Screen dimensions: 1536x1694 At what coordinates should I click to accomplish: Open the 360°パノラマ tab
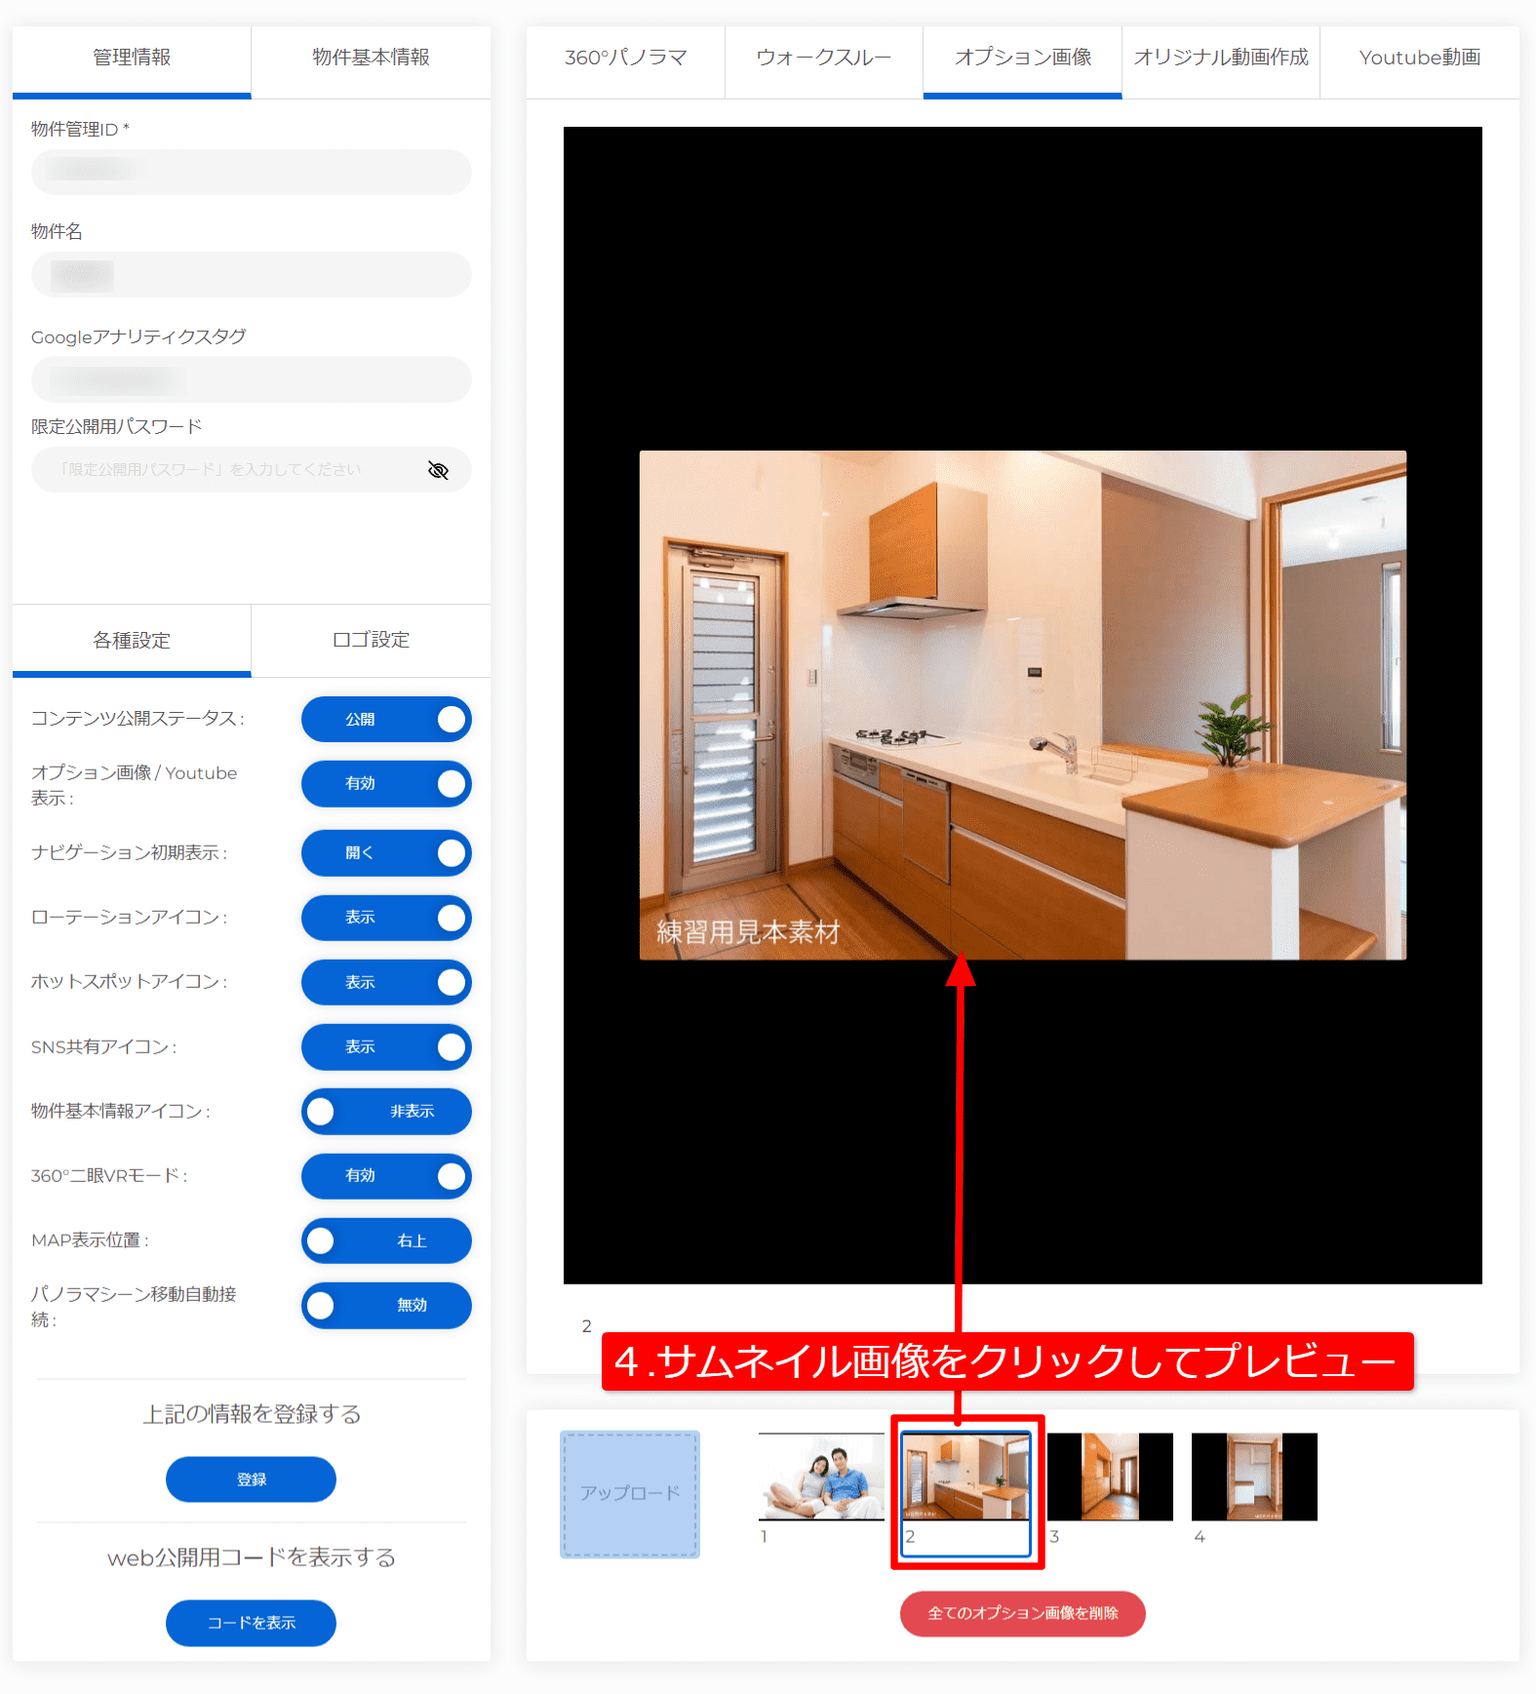625,59
